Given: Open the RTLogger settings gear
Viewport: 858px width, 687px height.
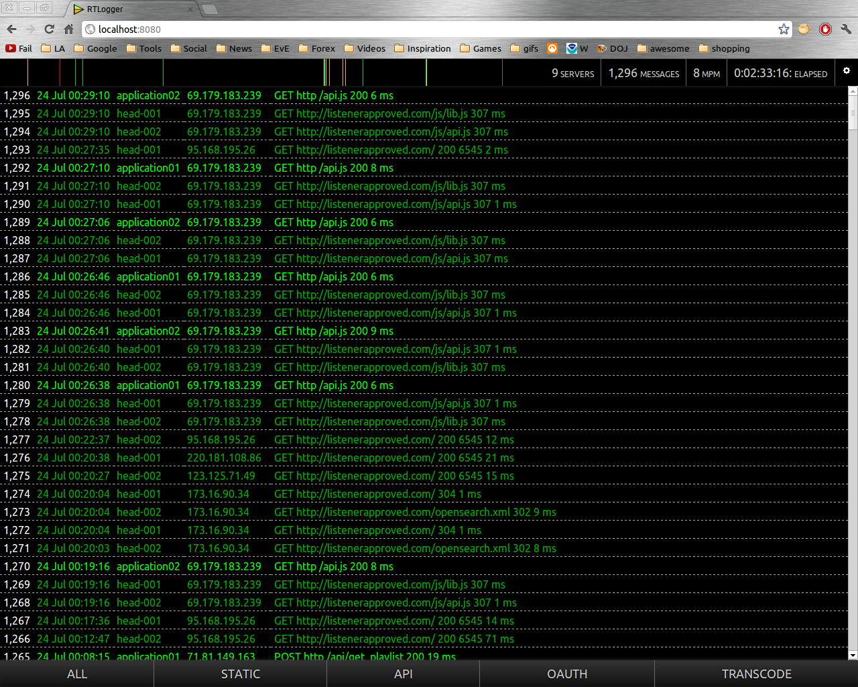Looking at the screenshot, I should [847, 71].
